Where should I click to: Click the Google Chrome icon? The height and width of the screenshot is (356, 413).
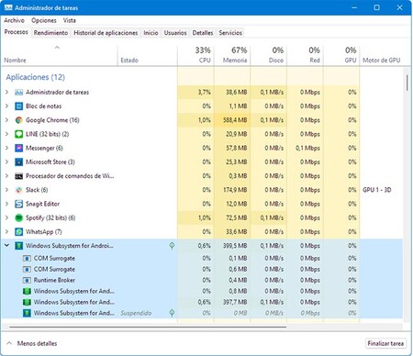click(19, 120)
